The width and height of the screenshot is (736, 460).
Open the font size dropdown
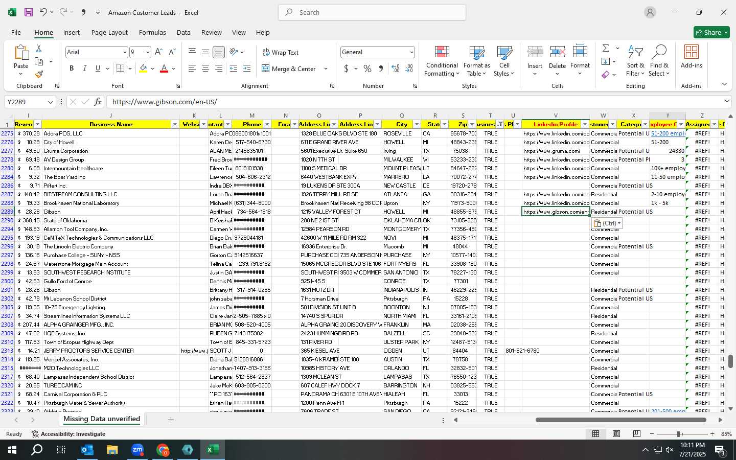pyautogui.click(x=148, y=52)
